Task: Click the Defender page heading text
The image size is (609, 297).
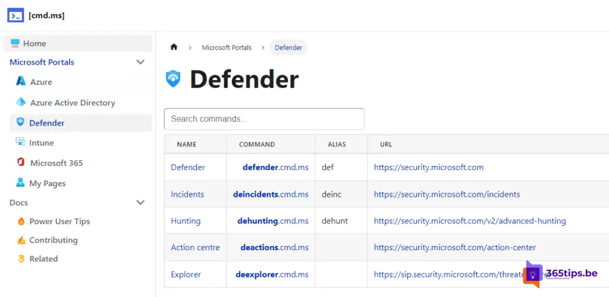Action: (244, 79)
